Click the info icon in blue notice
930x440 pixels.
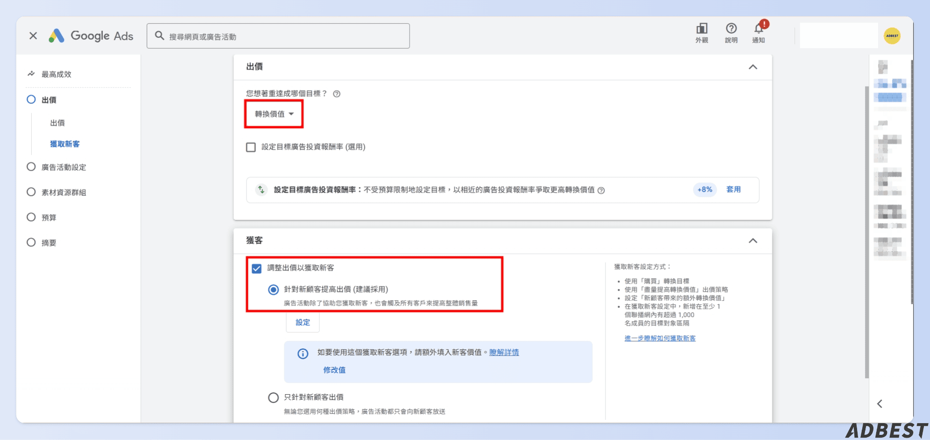[x=303, y=353]
